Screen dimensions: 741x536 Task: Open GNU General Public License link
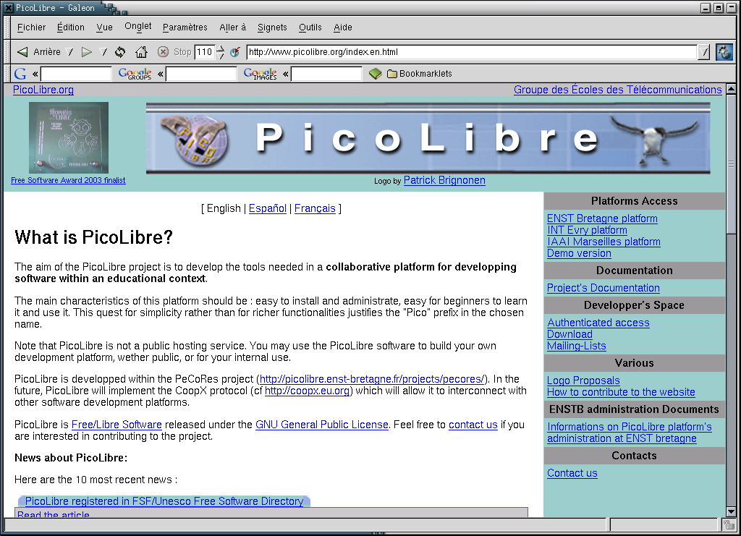(x=322, y=425)
